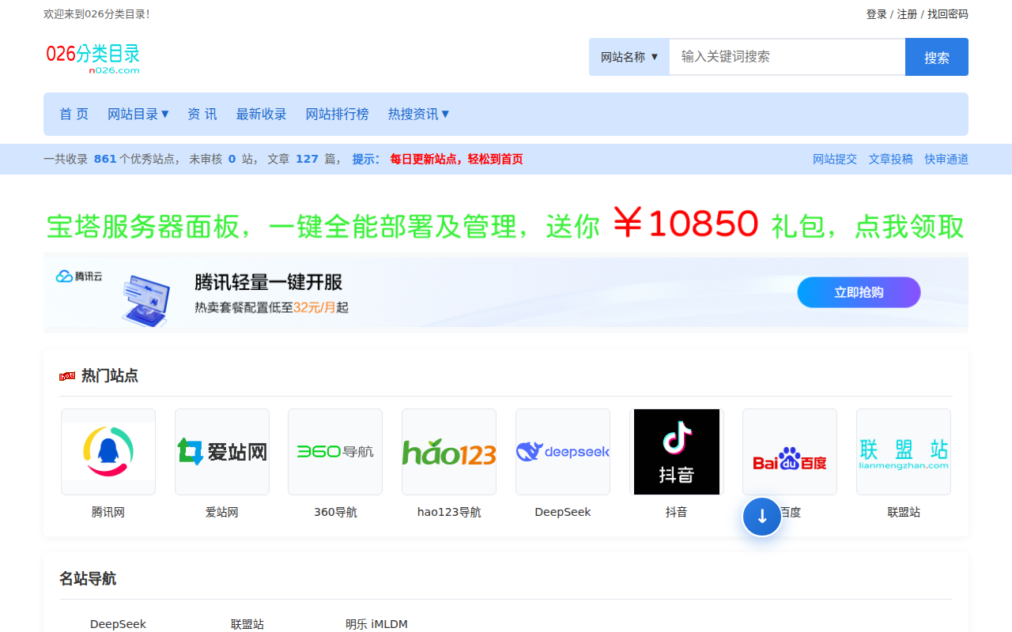Click the blue scroll-down arrow button

point(762,517)
